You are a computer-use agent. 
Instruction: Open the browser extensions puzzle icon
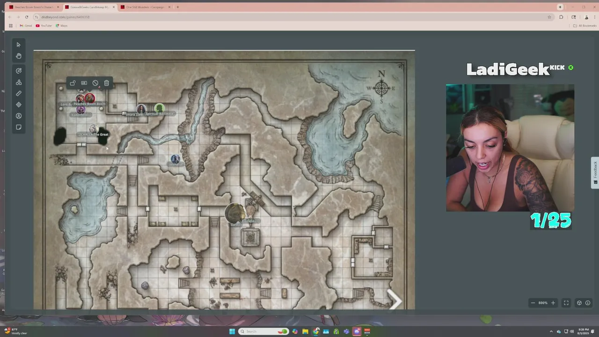click(561, 17)
